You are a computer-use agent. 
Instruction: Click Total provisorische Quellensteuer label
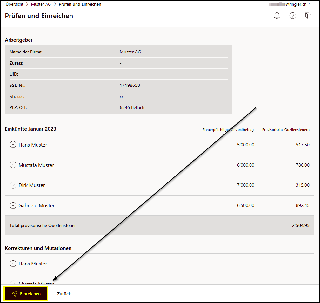43,225
